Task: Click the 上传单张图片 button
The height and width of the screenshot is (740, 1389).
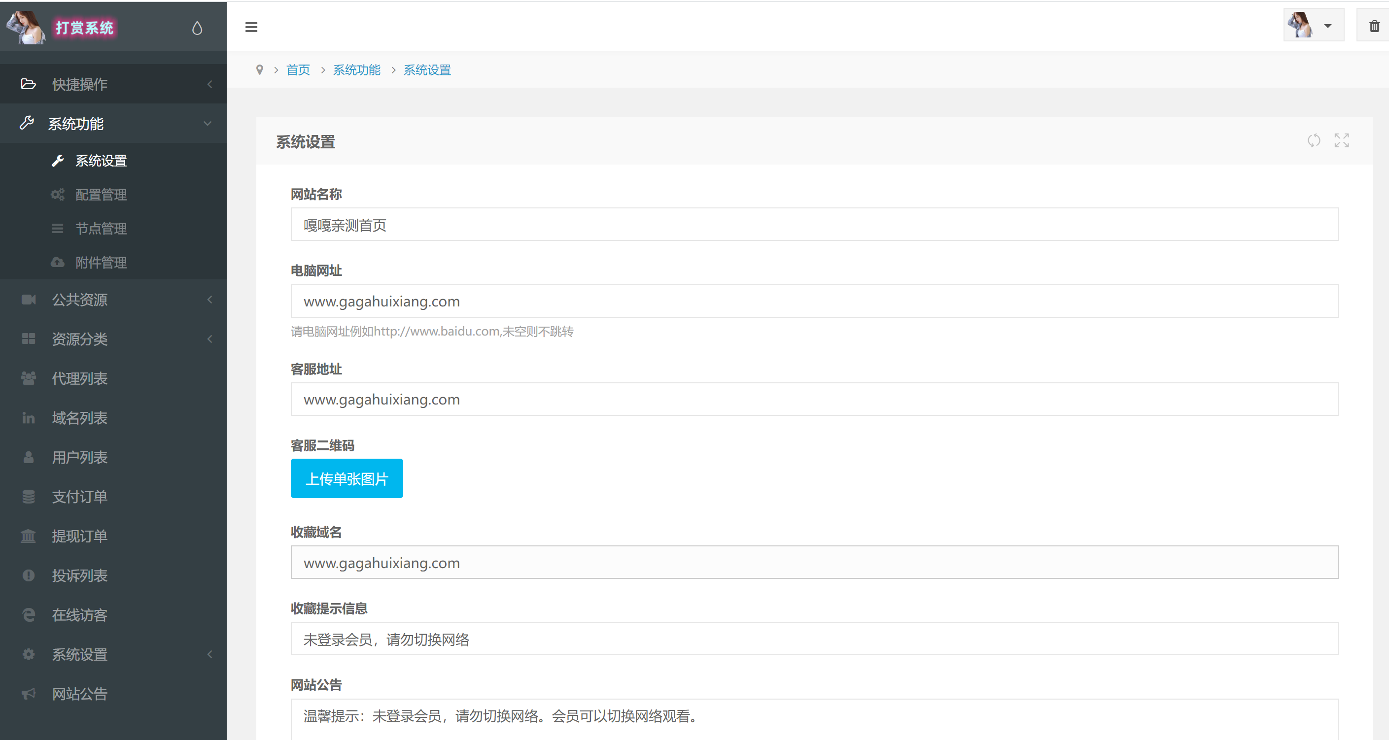Action: [x=347, y=478]
